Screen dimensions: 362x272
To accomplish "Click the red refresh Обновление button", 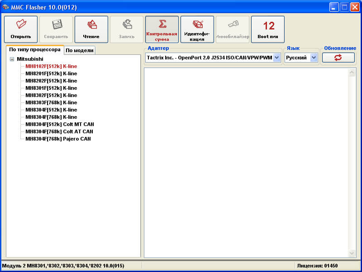I will pyautogui.click(x=338, y=58).
